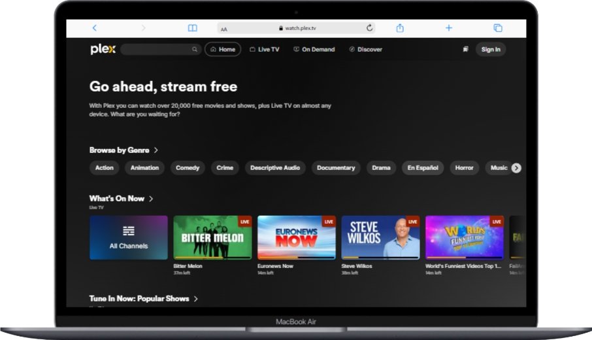Open the Euronews Now live thumbnail
592x340 pixels.
click(x=297, y=237)
